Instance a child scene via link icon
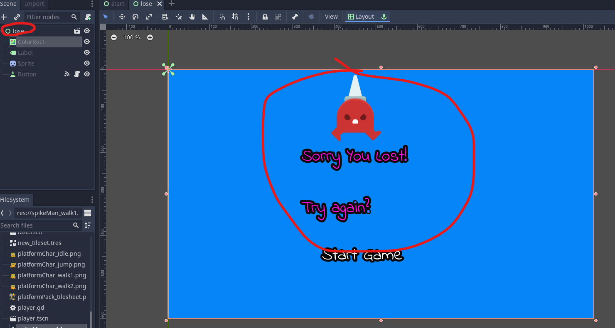 [x=17, y=17]
